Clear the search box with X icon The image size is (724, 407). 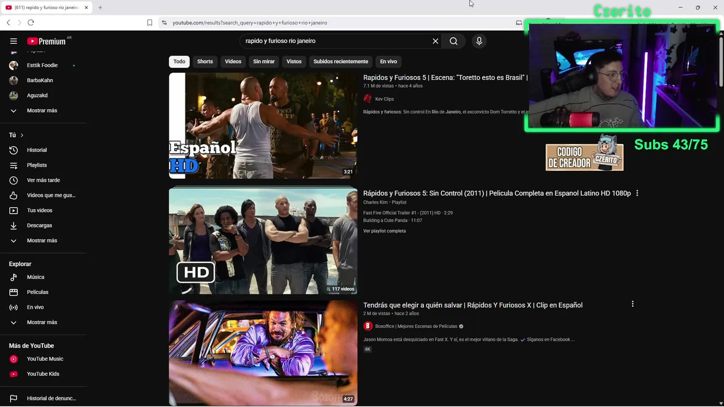click(x=436, y=41)
